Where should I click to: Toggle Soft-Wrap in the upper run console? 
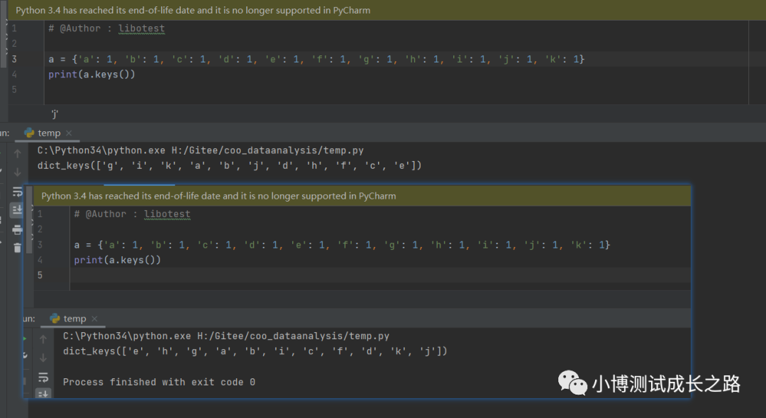click(x=17, y=191)
